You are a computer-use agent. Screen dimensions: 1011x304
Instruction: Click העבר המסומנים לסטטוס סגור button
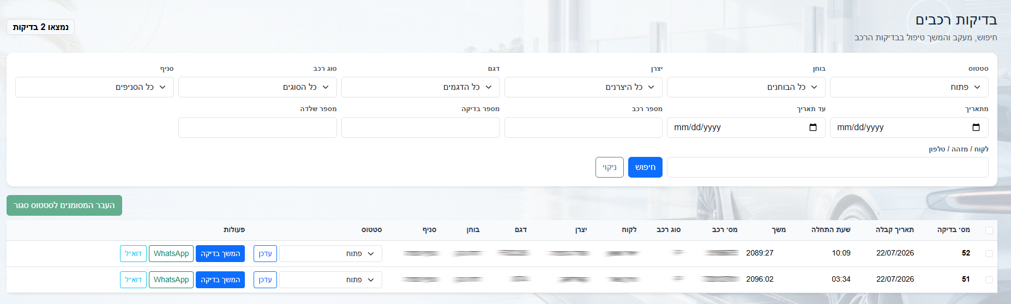pyautogui.click(x=64, y=205)
